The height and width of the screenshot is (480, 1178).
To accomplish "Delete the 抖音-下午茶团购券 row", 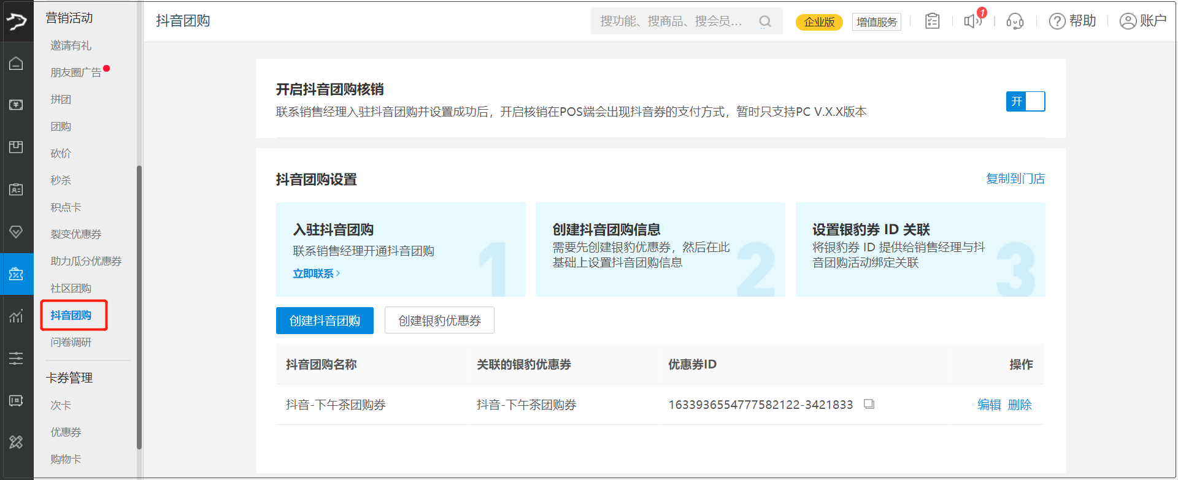I will pos(1020,405).
